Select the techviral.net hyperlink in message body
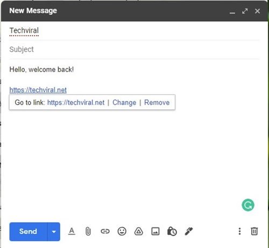 (38, 90)
